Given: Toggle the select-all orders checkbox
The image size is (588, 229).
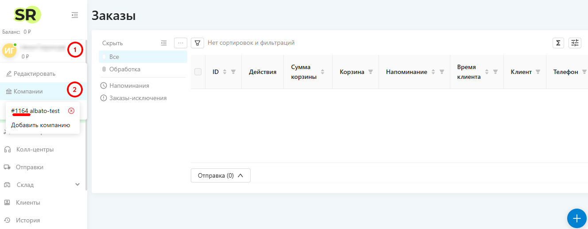Looking at the screenshot, I should click(198, 72).
